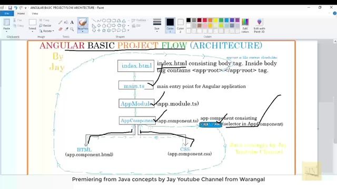The height and width of the screenshot is (189, 337).
Task: Click the Cut button in Clipboard group
Action: click(18, 20)
